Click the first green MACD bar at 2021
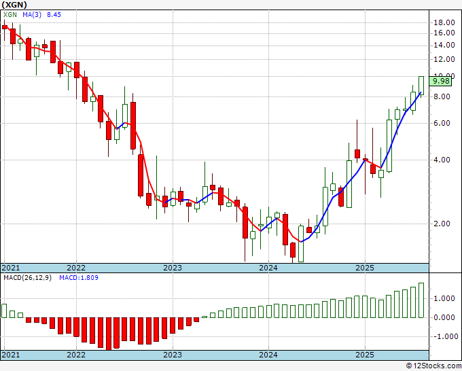Screen dimensions: 462x371 [4, 311]
